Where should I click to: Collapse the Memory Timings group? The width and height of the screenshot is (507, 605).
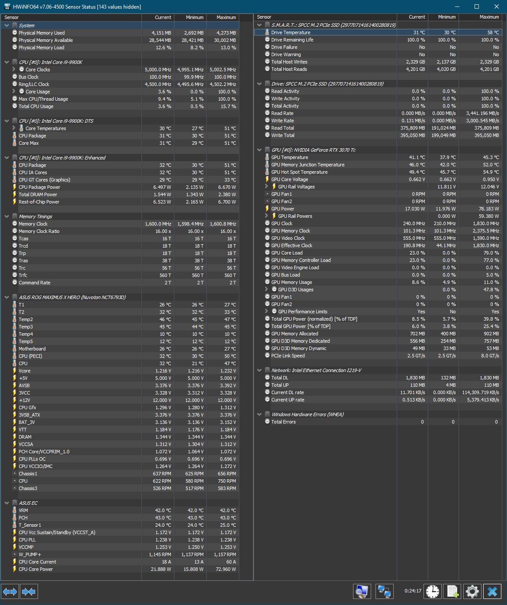point(6,217)
